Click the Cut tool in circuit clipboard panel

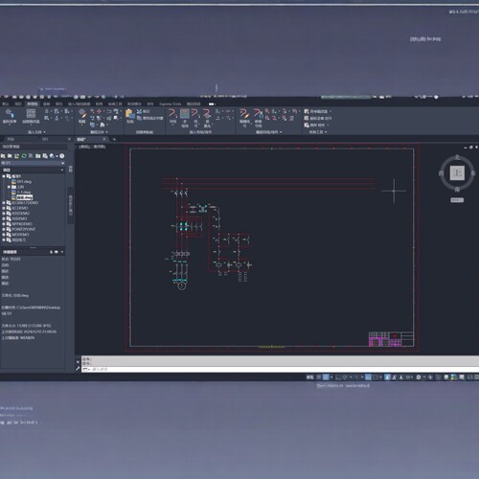143,111
